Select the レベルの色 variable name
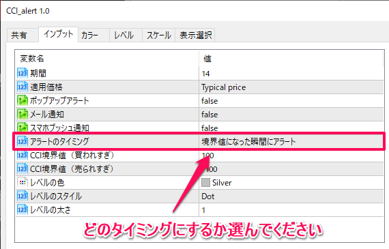Viewport: 389px width, 249px height. tap(47, 183)
